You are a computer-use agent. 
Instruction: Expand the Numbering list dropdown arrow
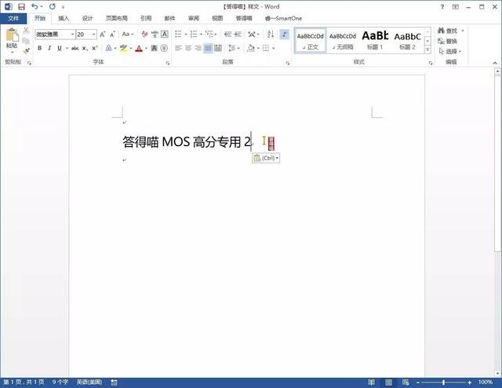tap(201, 34)
